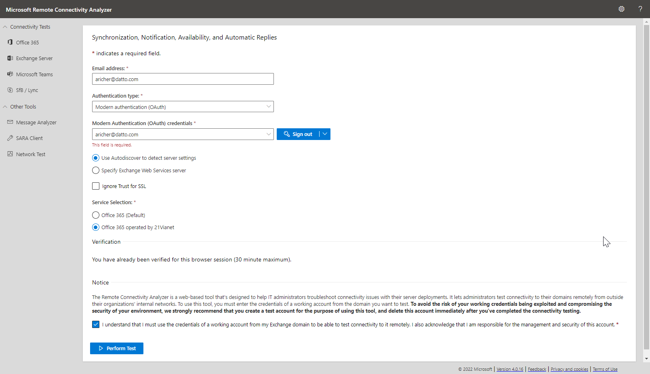
Task: Click the Perform Test button
Action: (117, 348)
